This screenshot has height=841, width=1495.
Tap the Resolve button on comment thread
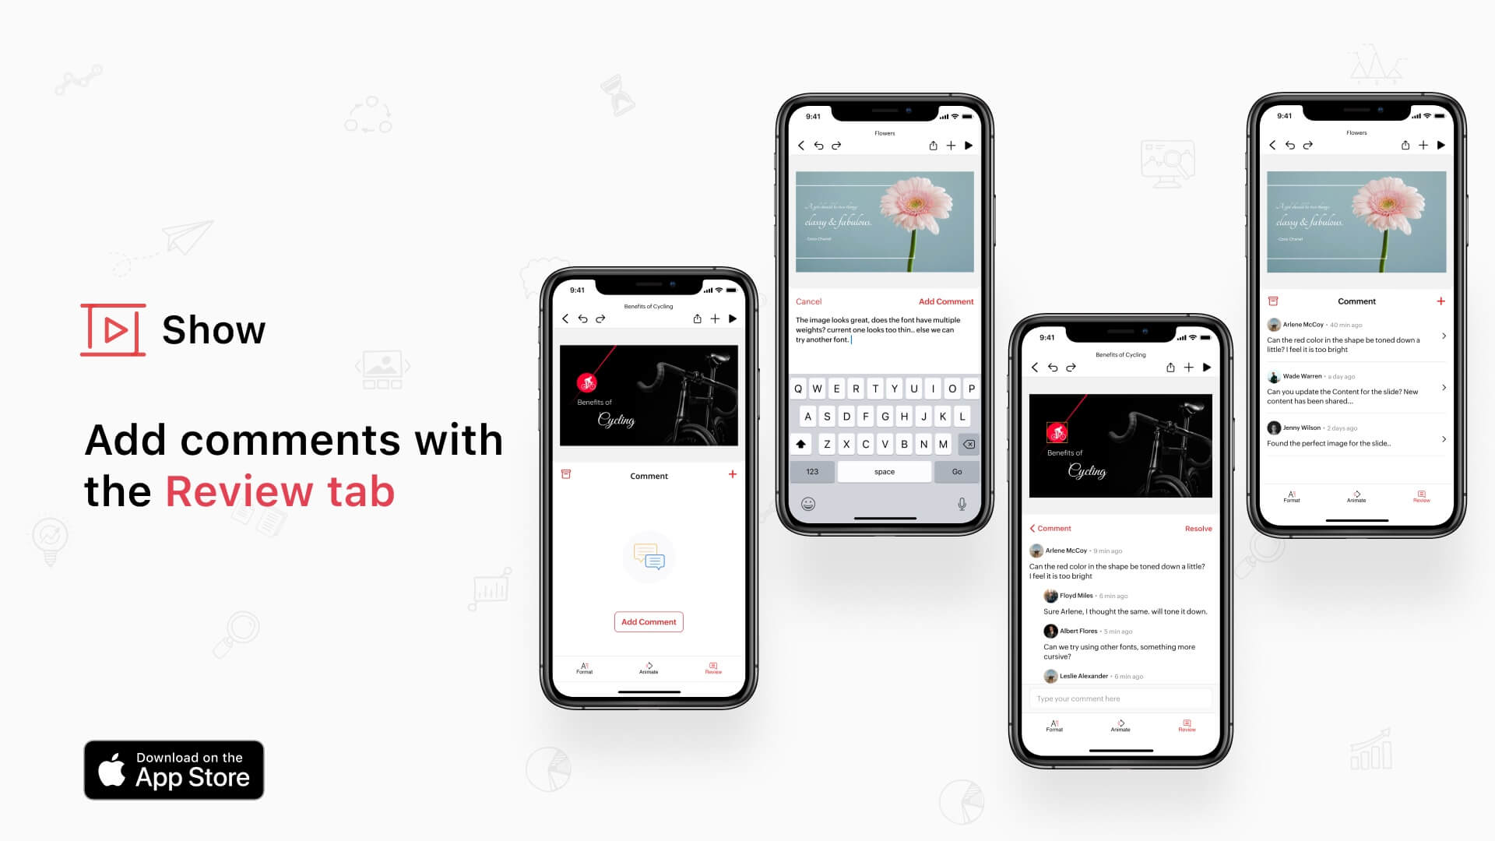click(1198, 529)
